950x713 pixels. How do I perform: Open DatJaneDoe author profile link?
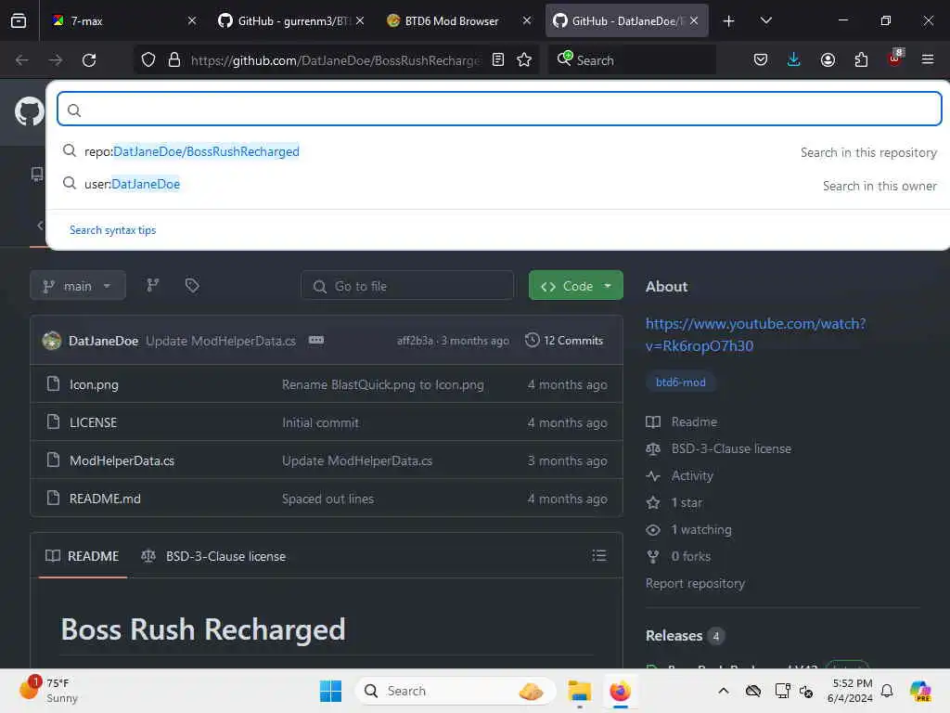pyautogui.click(x=103, y=341)
